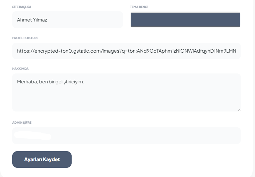255x177 pixels.
Task: Click the SİTE BAŞLIĞI label
Action: pyautogui.click(x=22, y=7)
